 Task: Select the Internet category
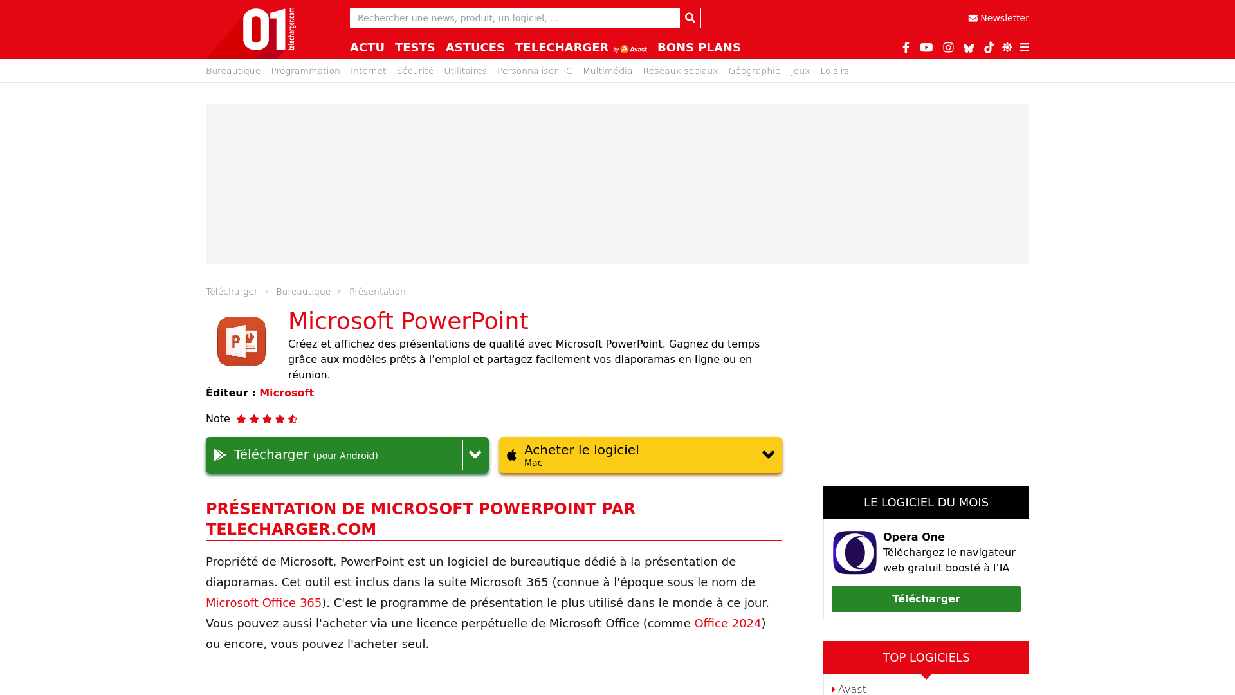pyautogui.click(x=369, y=71)
